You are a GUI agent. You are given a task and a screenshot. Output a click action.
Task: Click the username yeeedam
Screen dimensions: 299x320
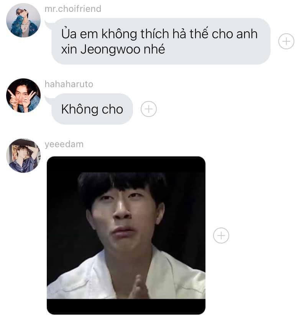(64, 144)
